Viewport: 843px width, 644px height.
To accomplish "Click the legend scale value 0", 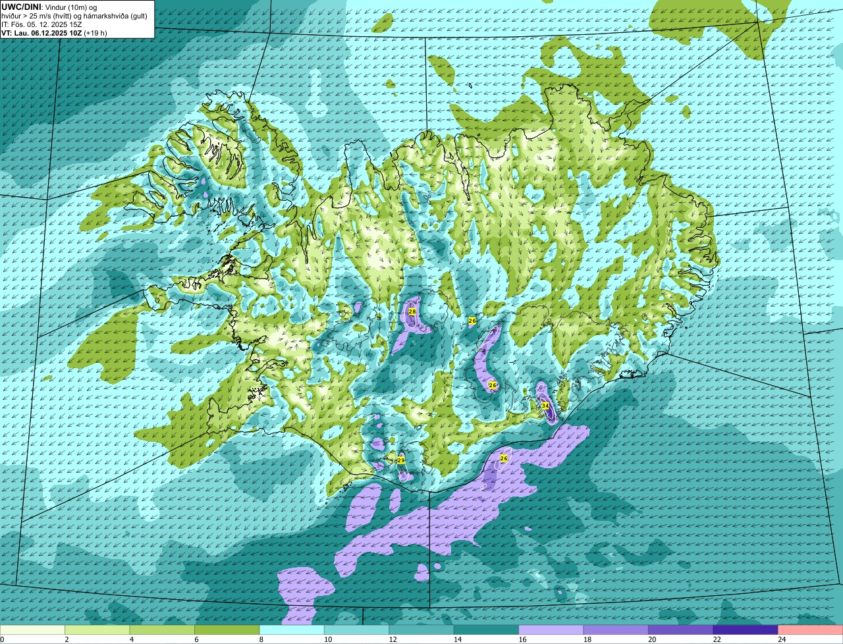I will tap(2, 639).
